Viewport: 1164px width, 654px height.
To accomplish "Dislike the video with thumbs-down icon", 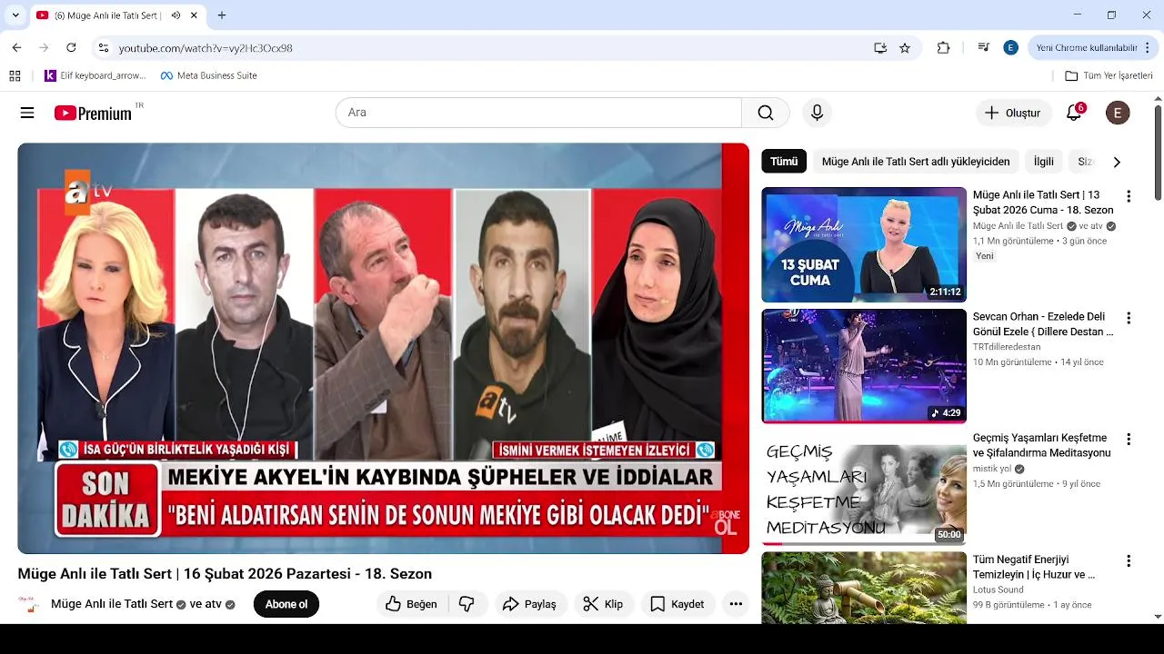I will coord(467,604).
